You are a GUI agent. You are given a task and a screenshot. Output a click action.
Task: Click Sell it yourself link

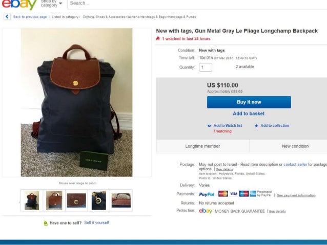tap(96, 222)
